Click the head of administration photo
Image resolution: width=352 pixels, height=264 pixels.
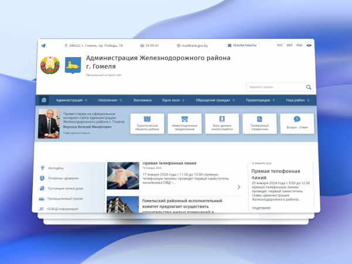[49, 124]
